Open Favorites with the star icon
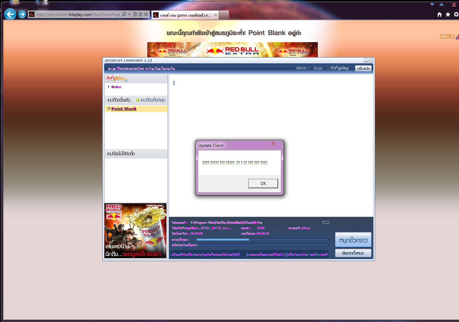Image resolution: width=459 pixels, height=322 pixels. pyautogui.click(x=448, y=14)
